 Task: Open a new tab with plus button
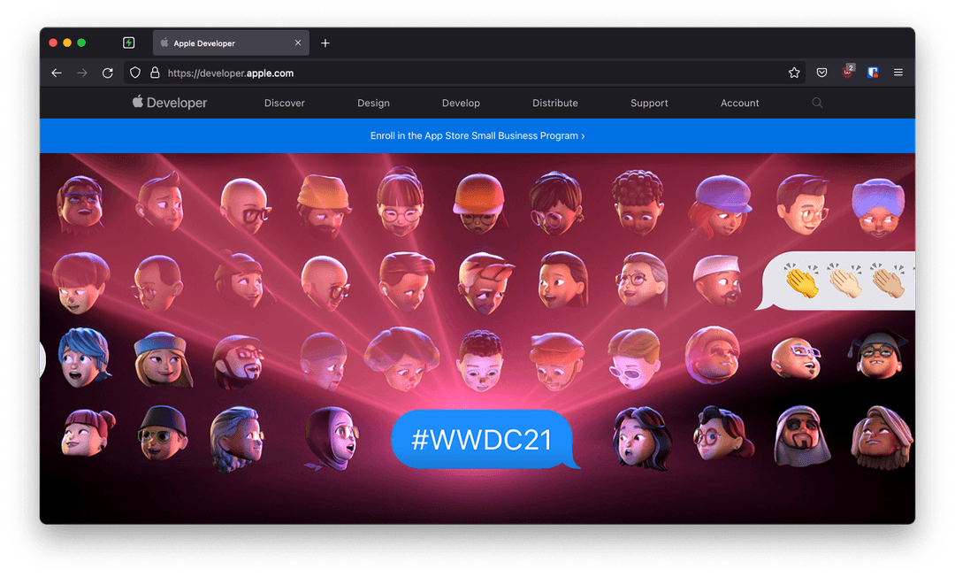click(x=325, y=43)
